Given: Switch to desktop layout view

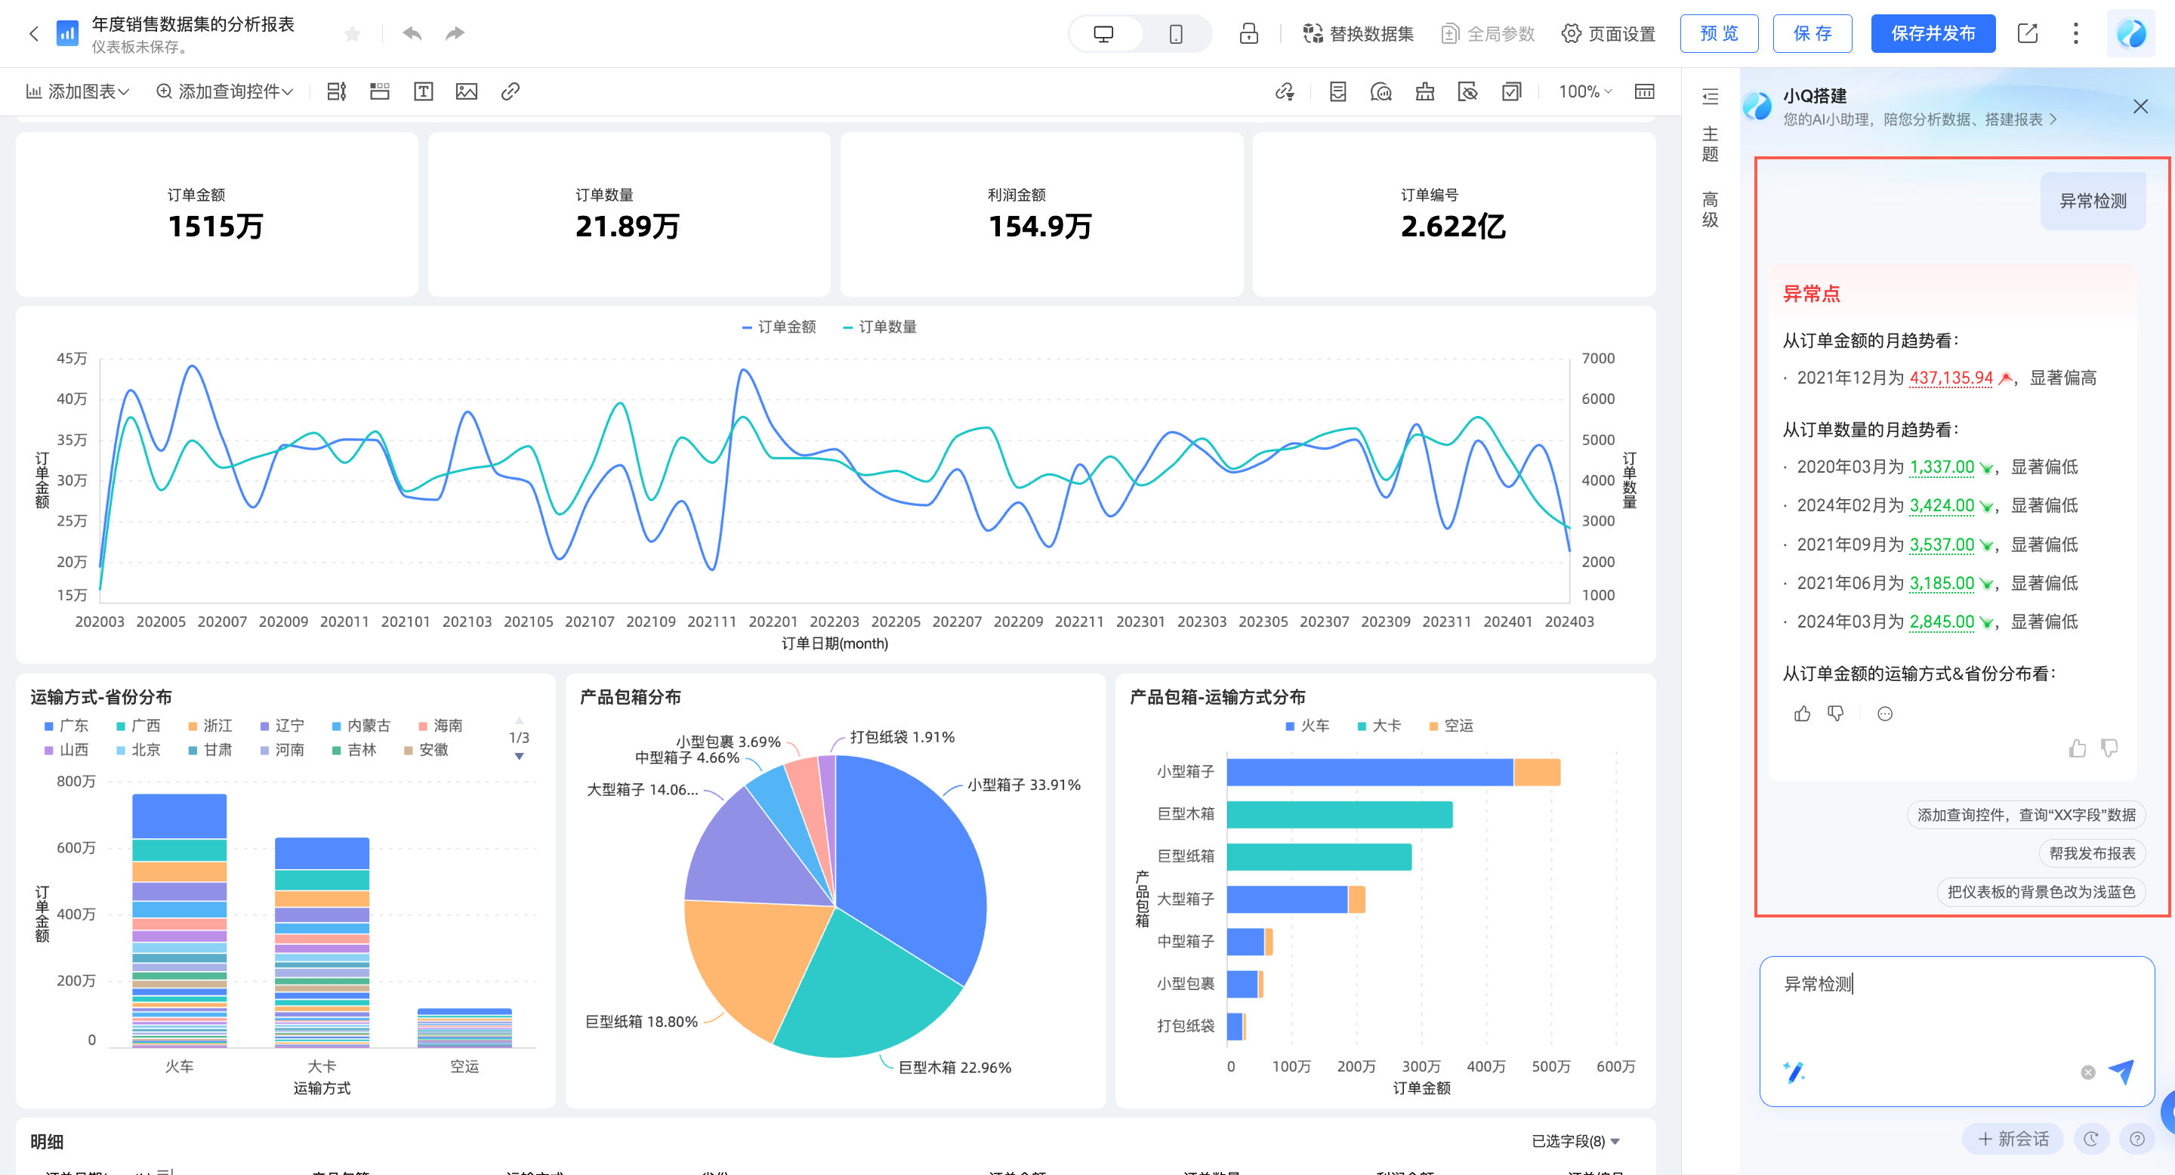Looking at the screenshot, I should click(x=1103, y=34).
